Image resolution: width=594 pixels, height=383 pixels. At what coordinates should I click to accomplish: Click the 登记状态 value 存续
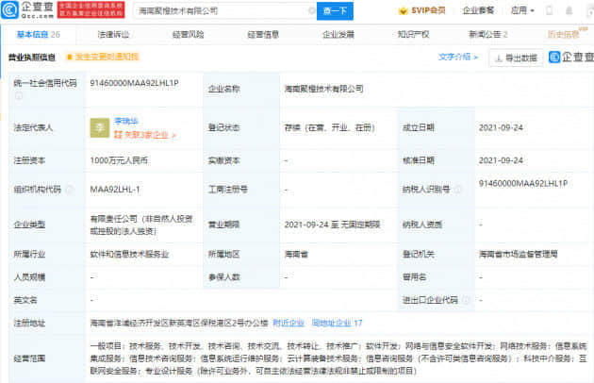coord(330,127)
